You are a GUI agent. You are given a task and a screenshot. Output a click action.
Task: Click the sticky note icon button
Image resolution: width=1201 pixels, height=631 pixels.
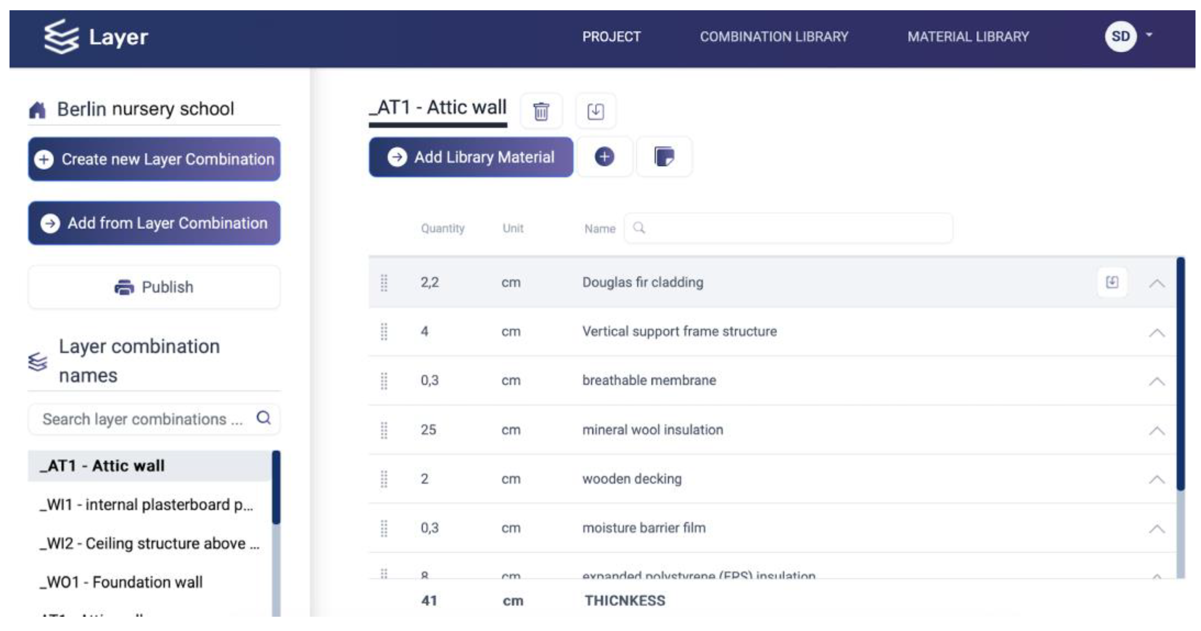click(664, 157)
